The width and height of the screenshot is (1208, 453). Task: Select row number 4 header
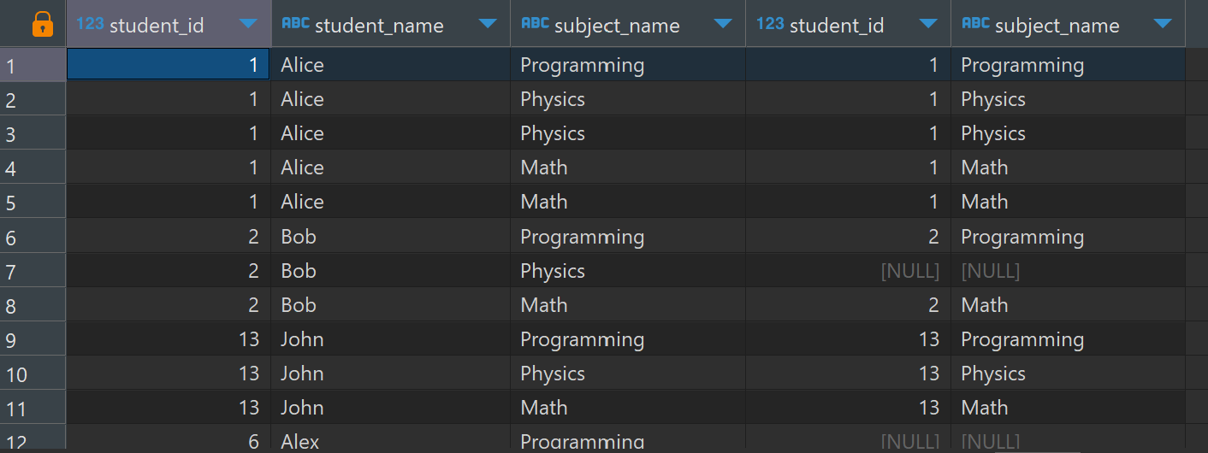(33, 168)
